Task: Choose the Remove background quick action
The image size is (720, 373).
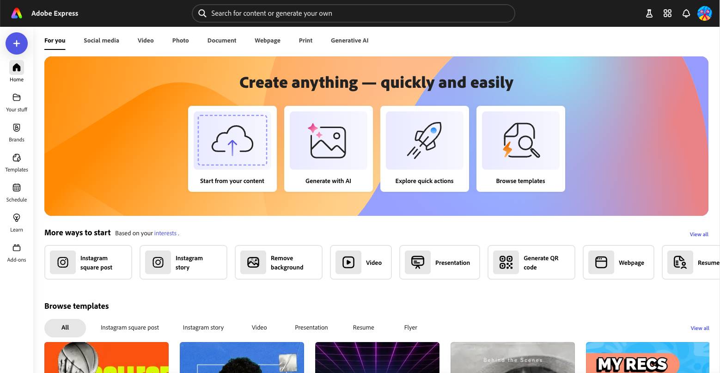Action: (278, 263)
